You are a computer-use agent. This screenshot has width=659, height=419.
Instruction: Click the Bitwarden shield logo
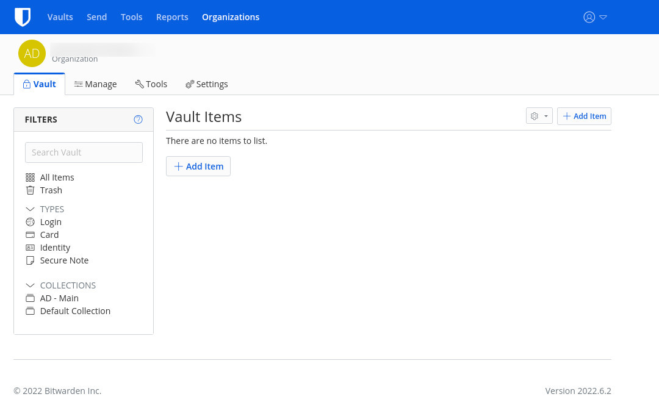coord(23,17)
